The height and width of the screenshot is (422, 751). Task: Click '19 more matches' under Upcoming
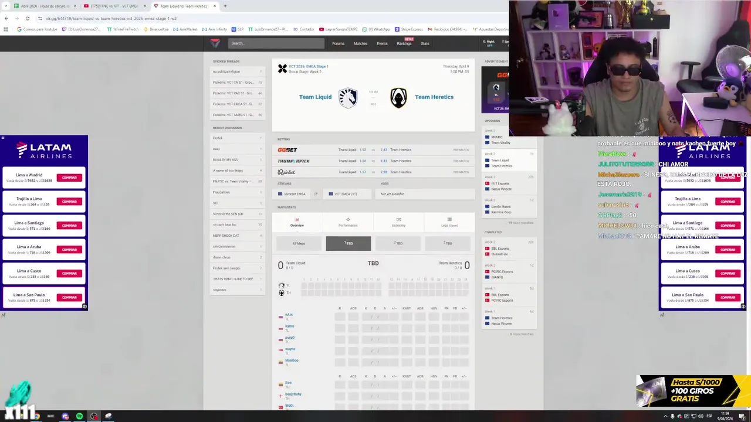tap(521, 223)
